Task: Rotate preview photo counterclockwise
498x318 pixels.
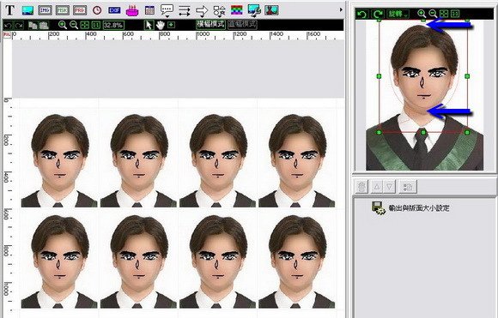Action: click(x=361, y=14)
